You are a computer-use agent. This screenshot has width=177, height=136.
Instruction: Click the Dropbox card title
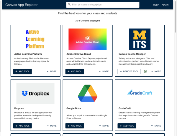(x=19, y=108)
